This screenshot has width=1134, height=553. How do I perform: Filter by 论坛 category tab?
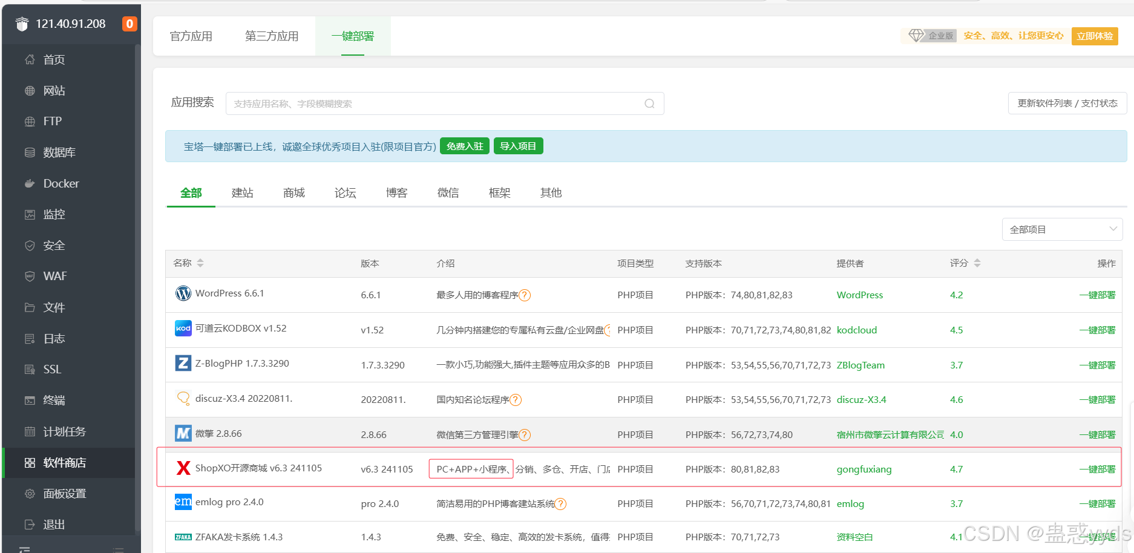[345, 193]
